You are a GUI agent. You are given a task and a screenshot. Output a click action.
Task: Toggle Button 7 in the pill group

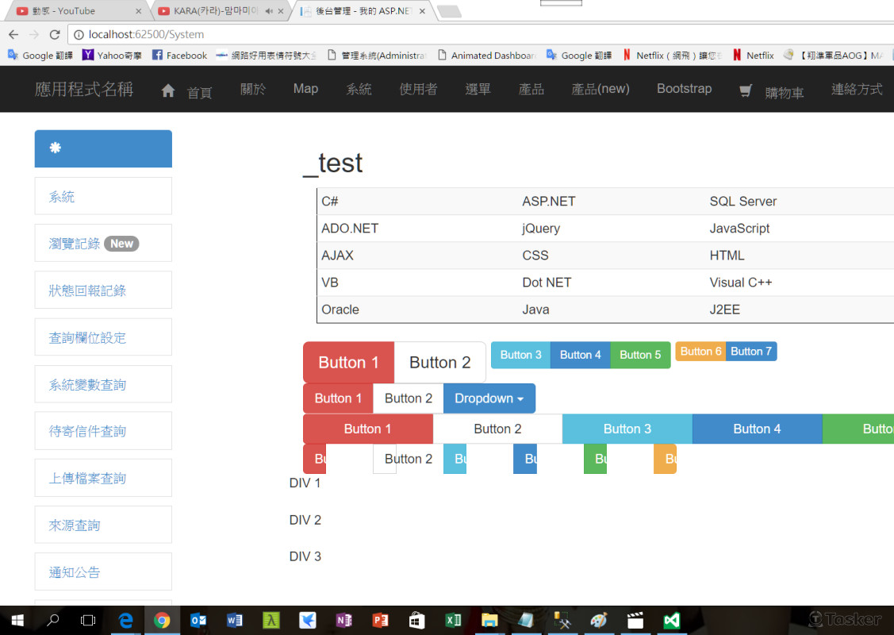pyautogui.click(x=750, y=351)
